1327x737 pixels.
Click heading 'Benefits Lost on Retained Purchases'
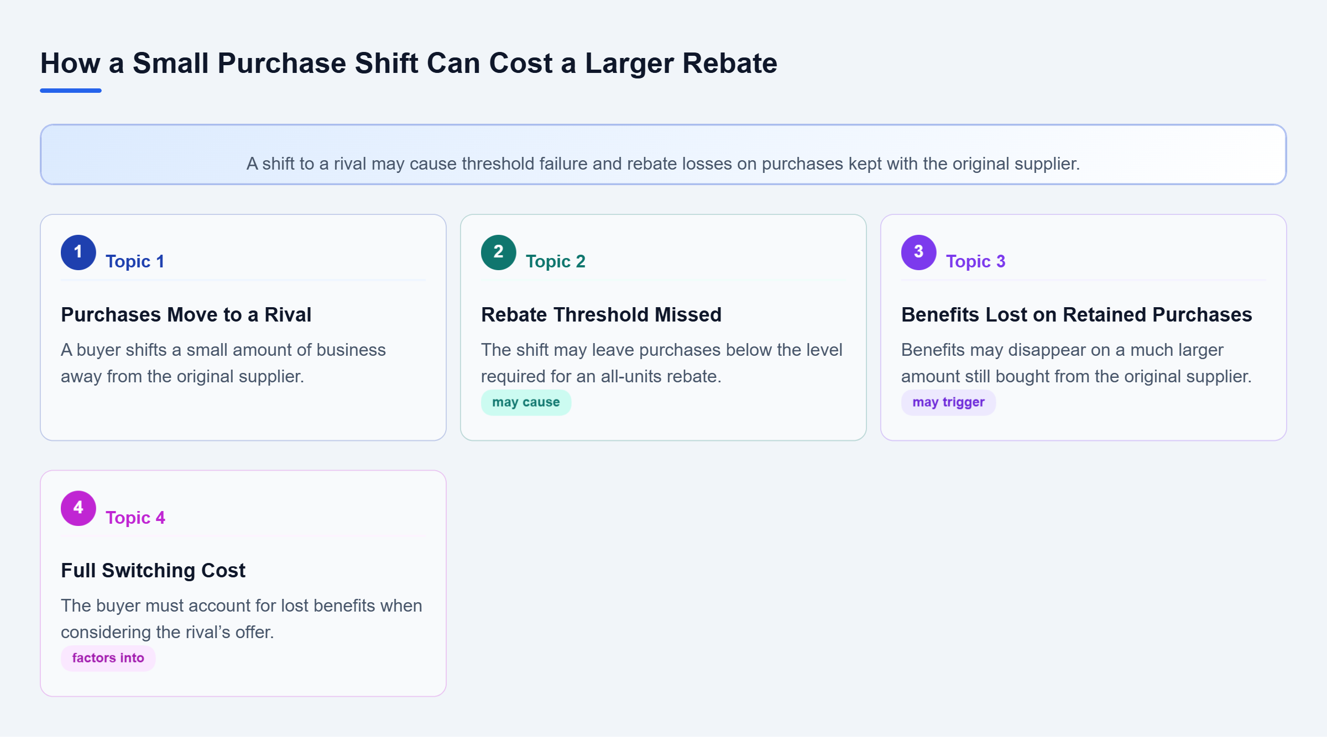1077,314
